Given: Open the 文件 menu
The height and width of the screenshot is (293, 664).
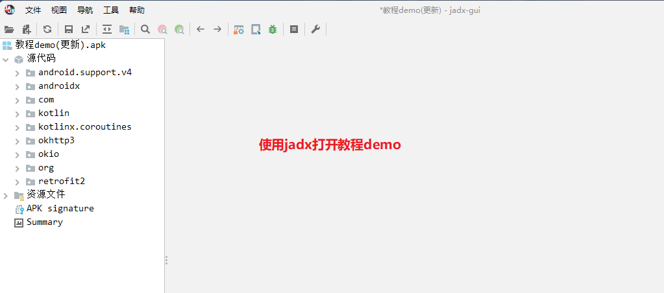Looking at the screenshot, I should click(33, 10).
